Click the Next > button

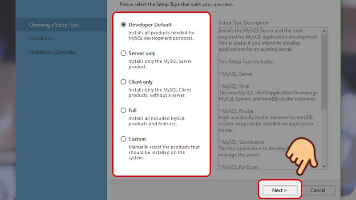point(279,190)
